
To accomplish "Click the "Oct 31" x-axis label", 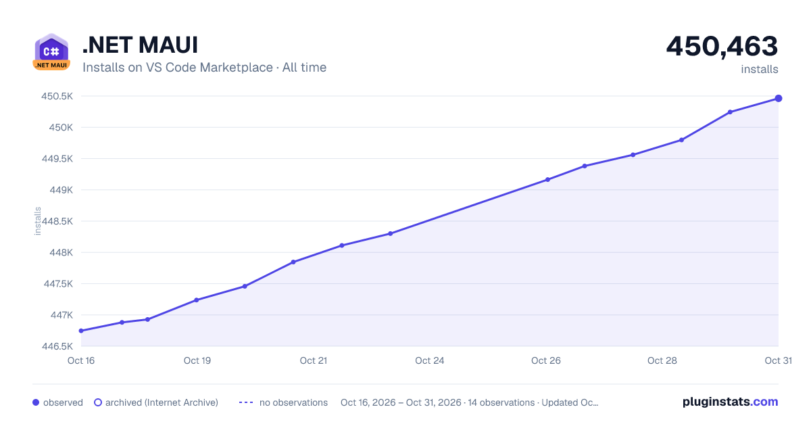I will 778,360.
